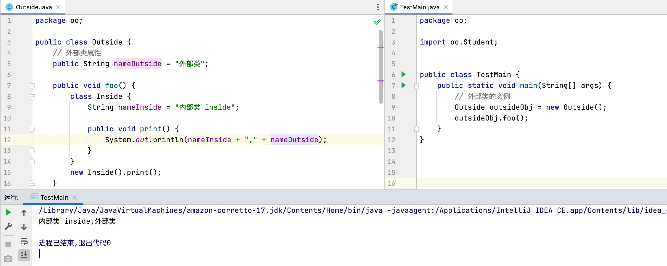The height and width of the screenshot is (266, 667).
Task: Open the run configuration wrench settings
Action: 8,226
